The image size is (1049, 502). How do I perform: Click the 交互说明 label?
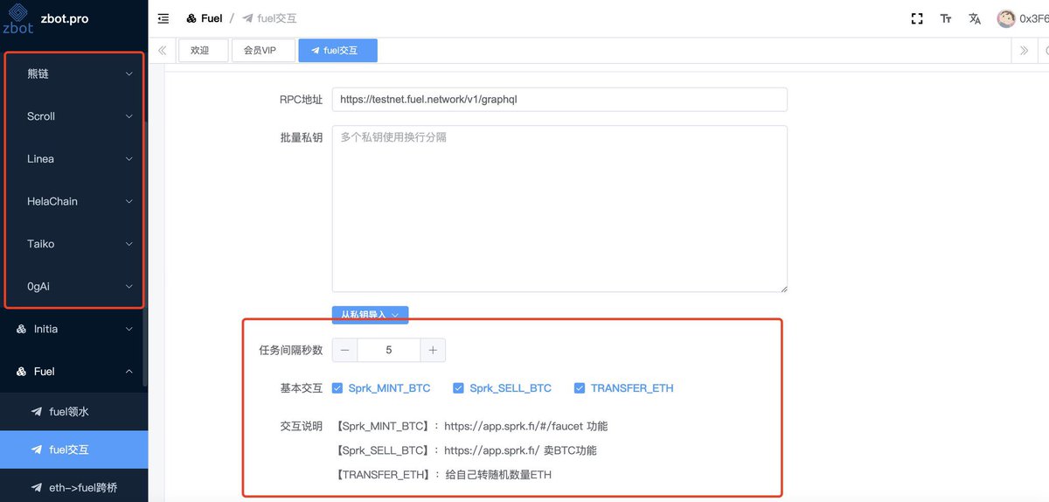(x=302, y=426)
